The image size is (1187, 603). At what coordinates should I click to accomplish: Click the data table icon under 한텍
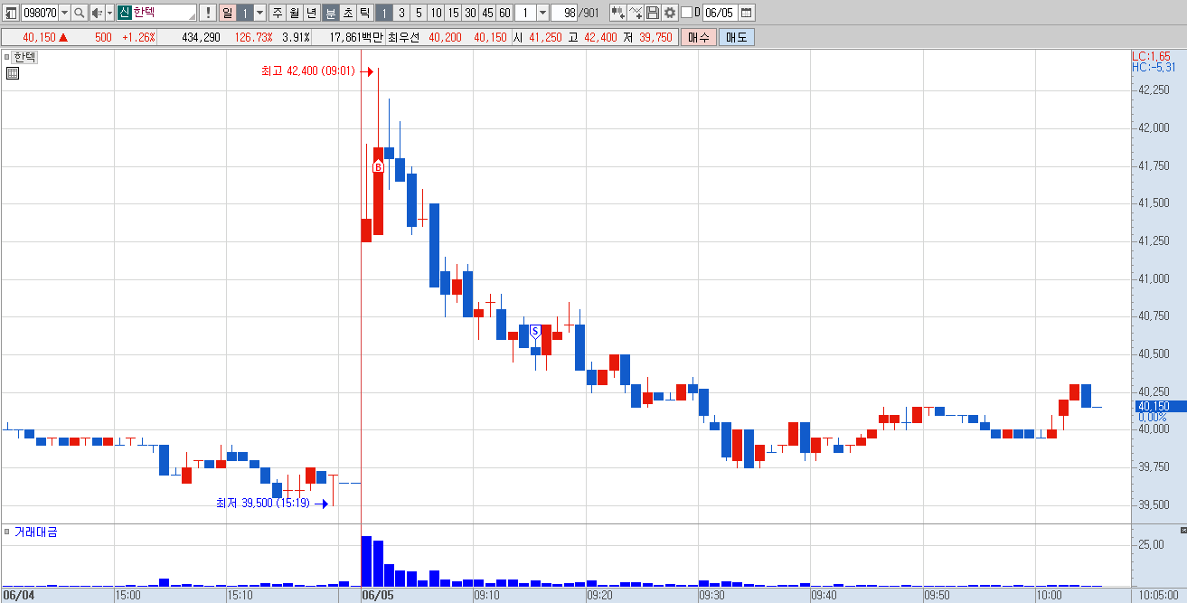pos(13,73)
